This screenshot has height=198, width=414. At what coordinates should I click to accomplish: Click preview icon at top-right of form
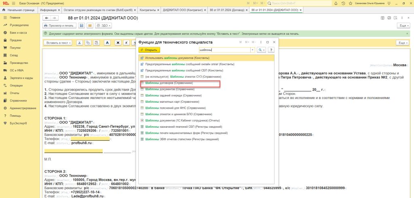(396, 18)
